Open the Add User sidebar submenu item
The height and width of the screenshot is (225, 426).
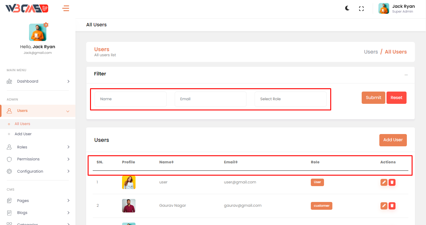(x=23, y=134)
